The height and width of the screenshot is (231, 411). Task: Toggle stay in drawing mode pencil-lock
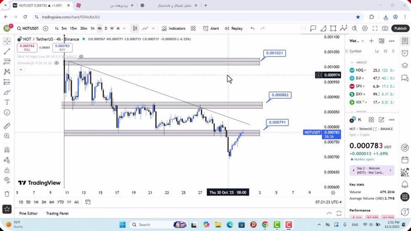(x=7, y=160)
